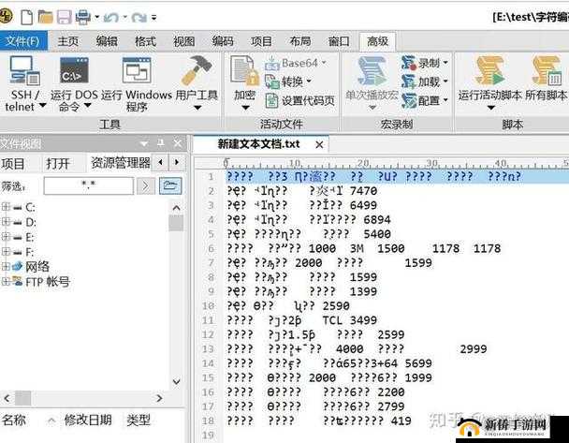This screenshot has width=569, height=443.
Task: Close the 新建文本文档.txt tab
Action: pos(319,145)
